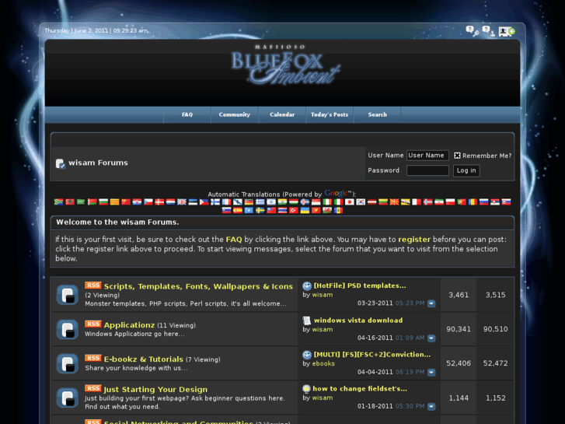This screenshot has width=565, height=424.
Task: Open the how to change fieldset's thread
Action: pyautogui.click(x=360, y=389)
